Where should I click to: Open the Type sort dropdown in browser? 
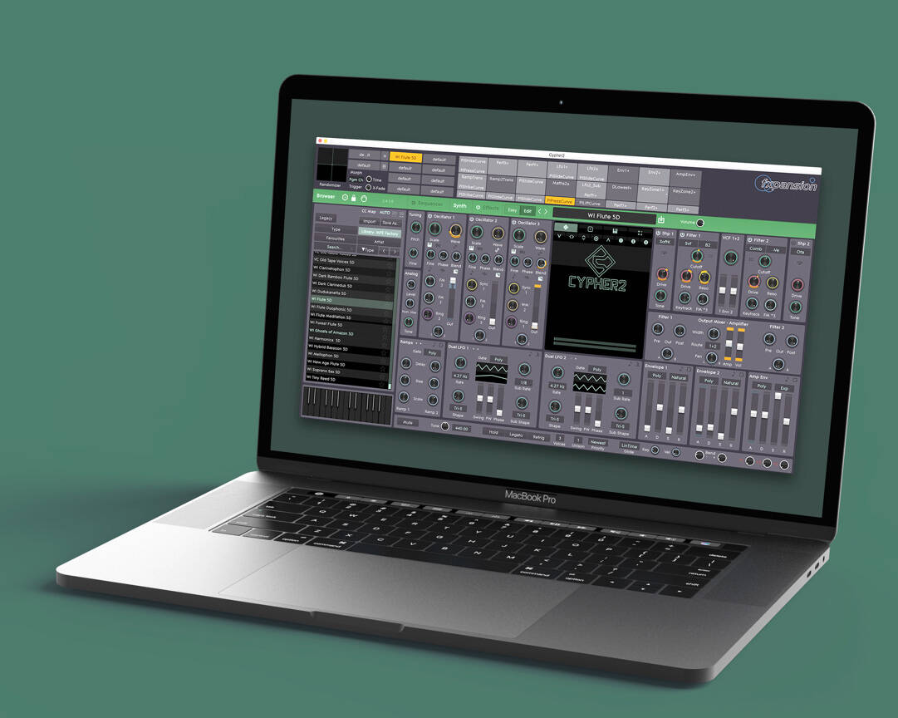click(x=368, y=250)
